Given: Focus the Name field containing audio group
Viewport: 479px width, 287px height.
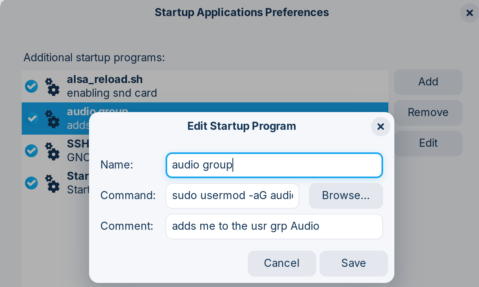Looking at the screenshot, I should 274,165.
